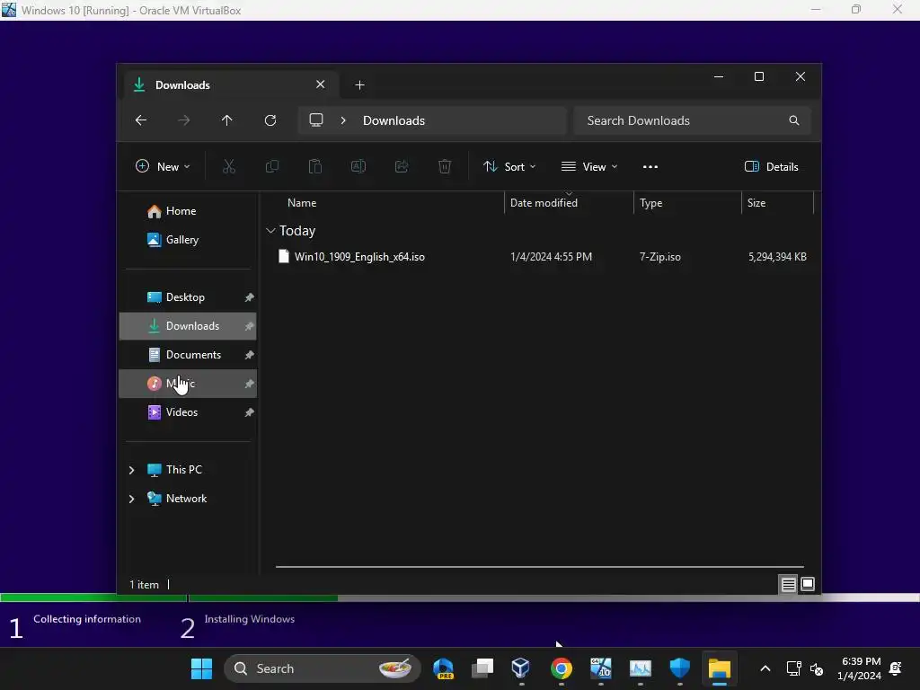This screenshot has width=920, height=690.
Task: Click the pin icon beside Videos
Action: (250, 412)
